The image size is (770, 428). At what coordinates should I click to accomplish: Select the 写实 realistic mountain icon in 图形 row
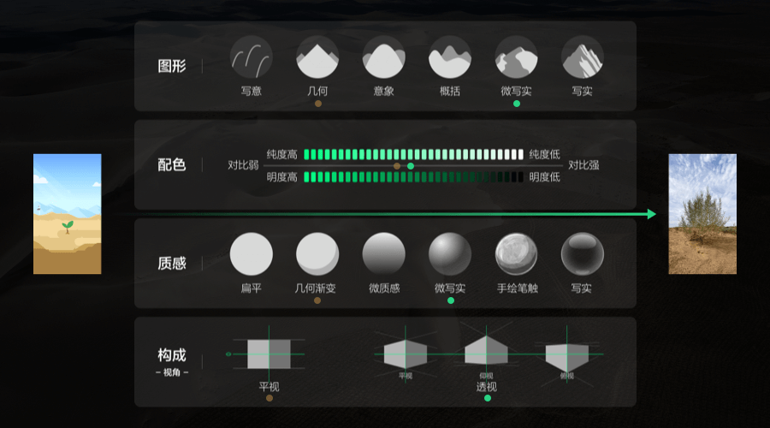click(x=583, y=57)
